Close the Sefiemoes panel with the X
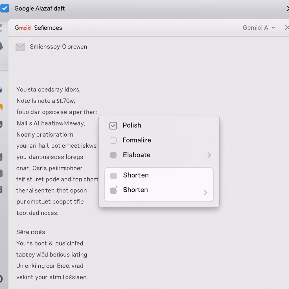Image resolution: width=289 pixels, height=289 pixels. (x=287, y=28)
